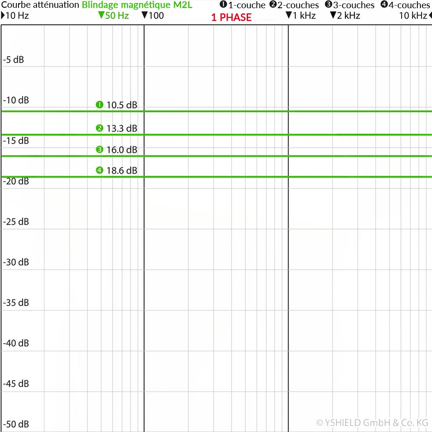Viewport: 432px width, 432px height.
Task: Click the green '50 Hz' frequency label
Action: tap(117, 16)
